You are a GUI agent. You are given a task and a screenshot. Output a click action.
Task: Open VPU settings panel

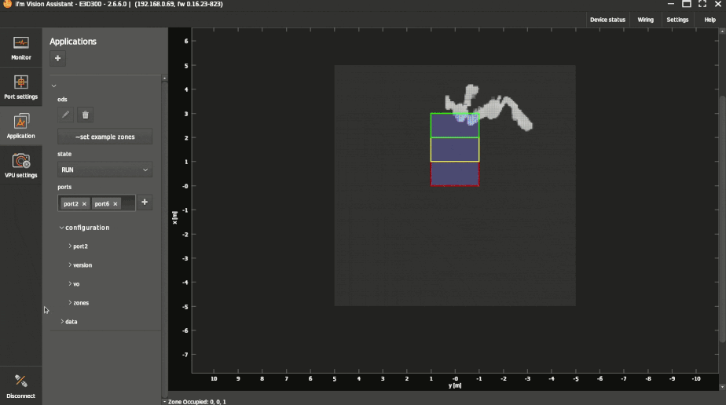pos(21,165)
